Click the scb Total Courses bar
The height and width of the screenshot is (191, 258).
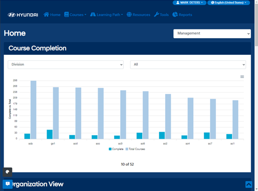click(x=34, y=110)
